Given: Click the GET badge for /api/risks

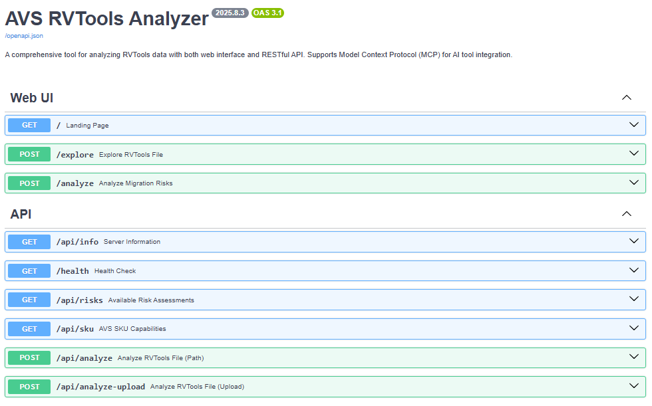Looking at the screenshot, I should tap(29, 300).
